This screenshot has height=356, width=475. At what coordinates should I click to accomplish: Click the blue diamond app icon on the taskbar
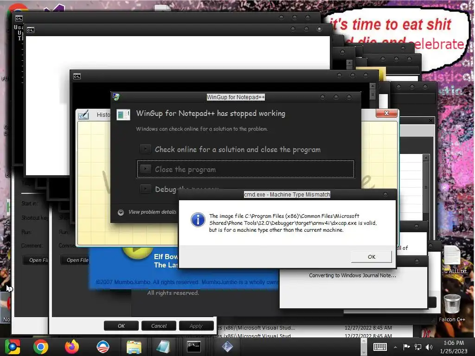pyautogui.click(x=227, y=347)
